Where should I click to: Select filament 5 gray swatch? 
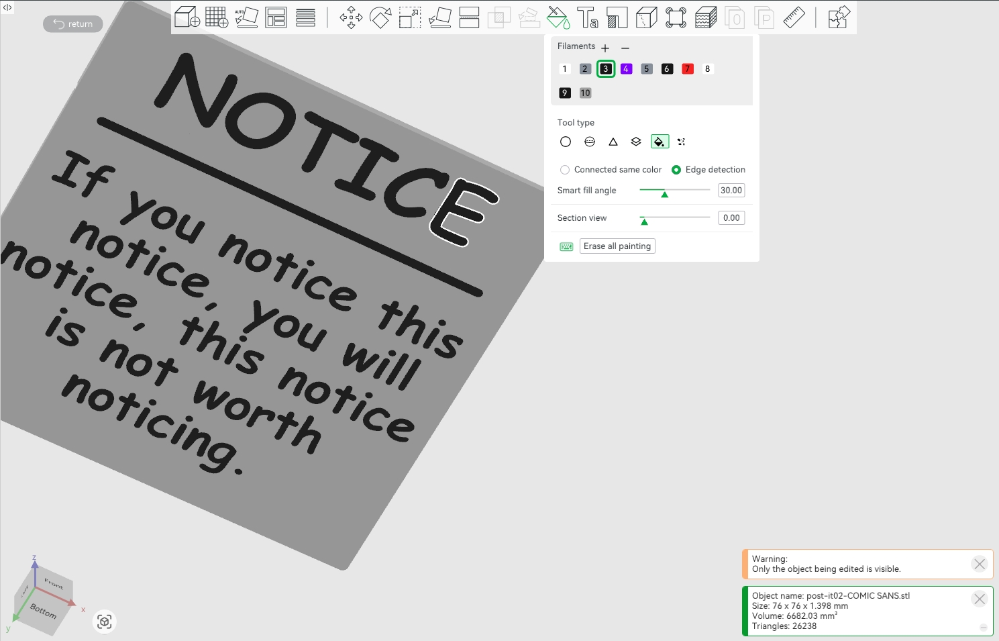647,69
